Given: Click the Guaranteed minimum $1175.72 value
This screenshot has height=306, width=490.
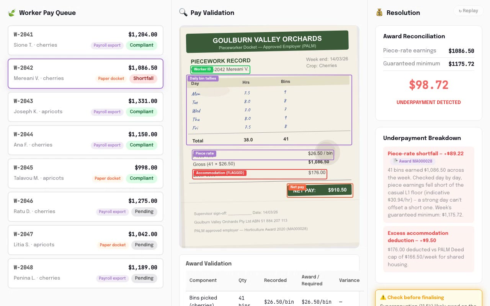Looking at the screenshot, I should tap(461, 64).
